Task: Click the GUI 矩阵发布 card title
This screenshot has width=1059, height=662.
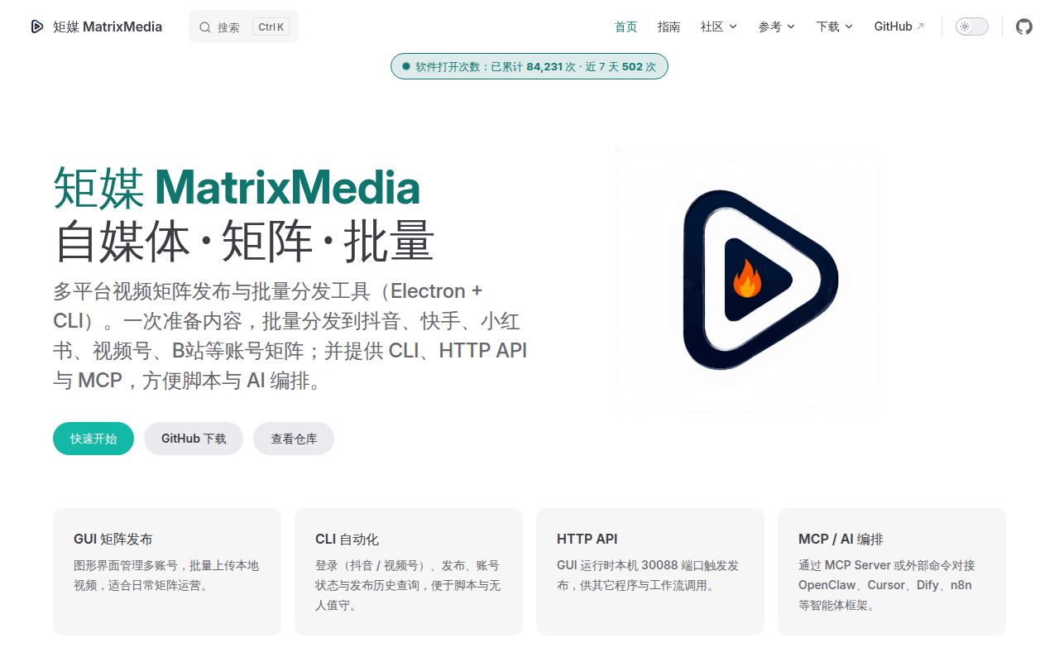Action: coord(113,539)
